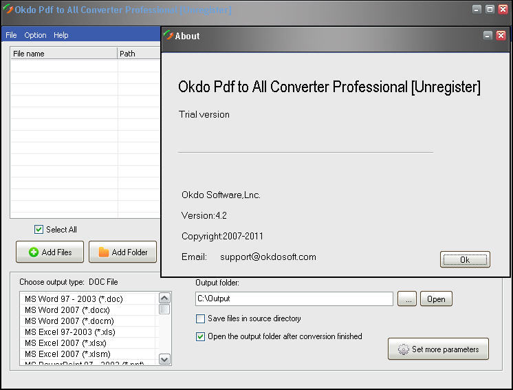Uncheck the Select All checkbox
The height and width of the screenshot is (390, 513).
coord(39,229)
